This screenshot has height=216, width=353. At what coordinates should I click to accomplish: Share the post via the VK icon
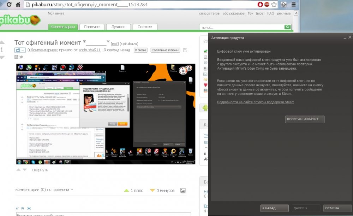[16, 57]
